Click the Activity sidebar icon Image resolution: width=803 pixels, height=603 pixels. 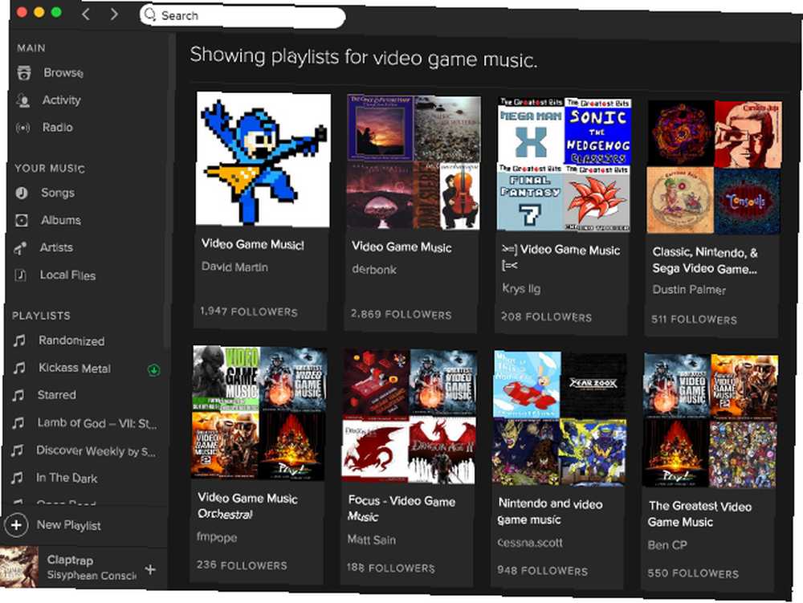tap(23, 100)
